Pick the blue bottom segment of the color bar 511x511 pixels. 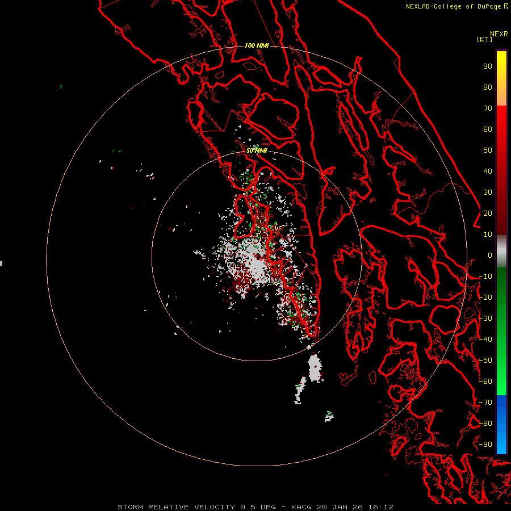(x=501, y=425)
